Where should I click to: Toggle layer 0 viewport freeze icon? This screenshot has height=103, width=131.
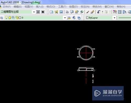coord(13,18)
